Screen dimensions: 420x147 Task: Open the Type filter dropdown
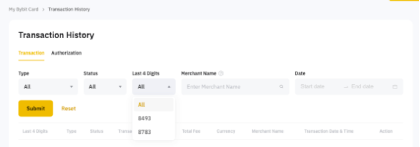click(x=48, y=87)
